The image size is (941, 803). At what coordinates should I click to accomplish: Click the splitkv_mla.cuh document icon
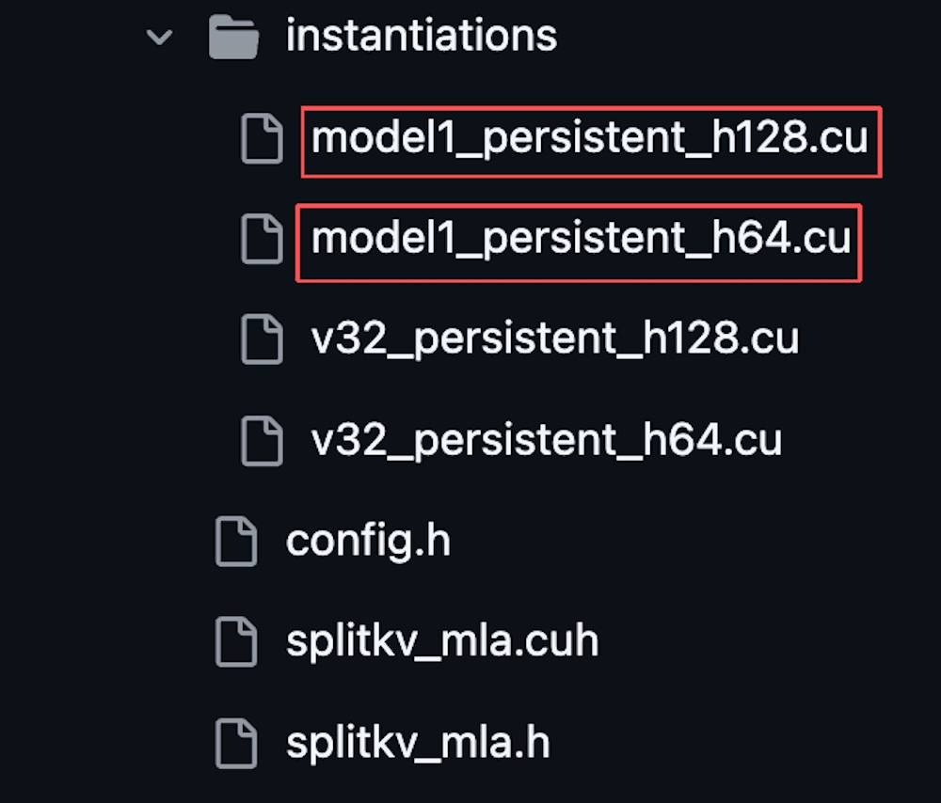pos(235,641)
